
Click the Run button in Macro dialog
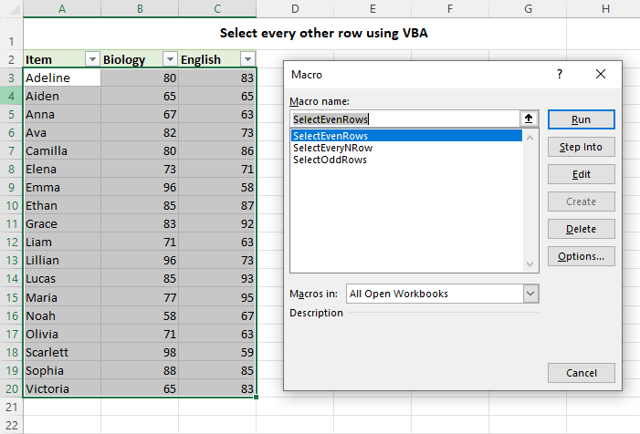[x=581, y=119]
